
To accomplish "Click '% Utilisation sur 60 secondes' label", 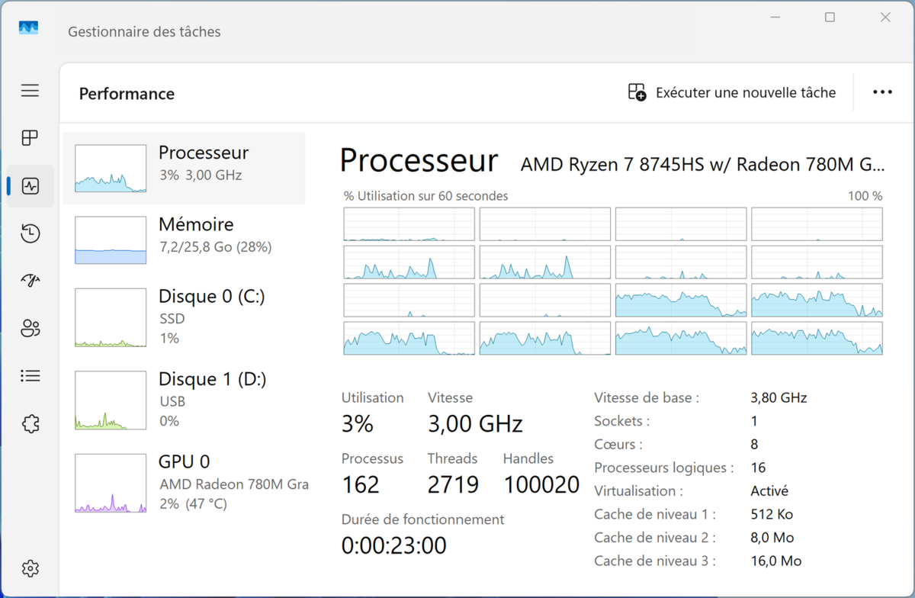I will (425, 196).
